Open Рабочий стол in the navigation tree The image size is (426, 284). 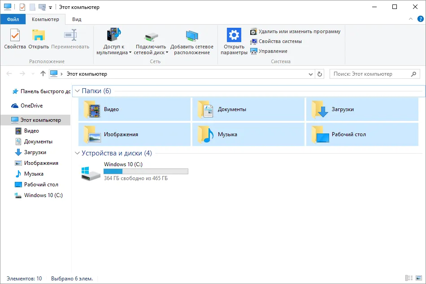pyautogui.click(x=36, y=185)
